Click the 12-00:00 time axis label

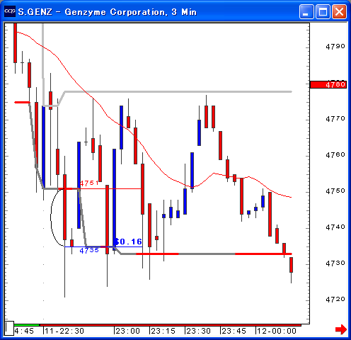[x=277, y=331]
